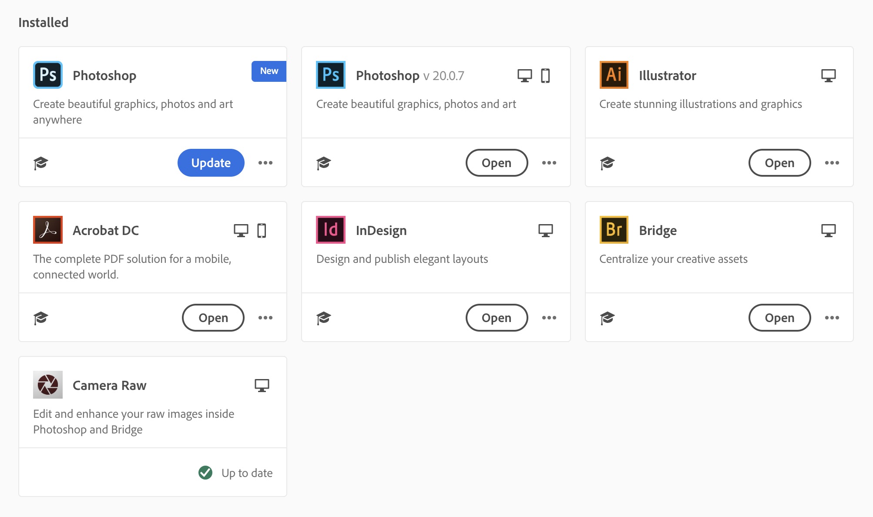Click the desktop icon on Camera Raw card

[262, 385]
